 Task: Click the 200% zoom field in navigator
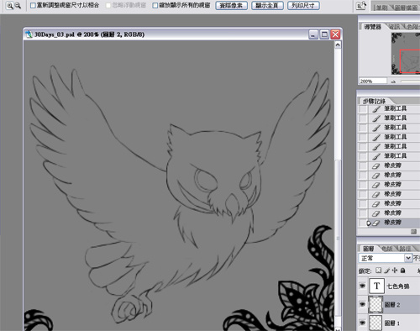[373, 81]
